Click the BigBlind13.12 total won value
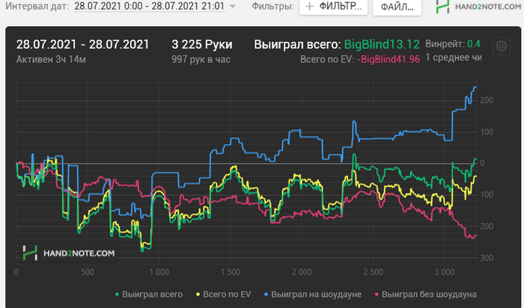 click(x=382, y=44)
